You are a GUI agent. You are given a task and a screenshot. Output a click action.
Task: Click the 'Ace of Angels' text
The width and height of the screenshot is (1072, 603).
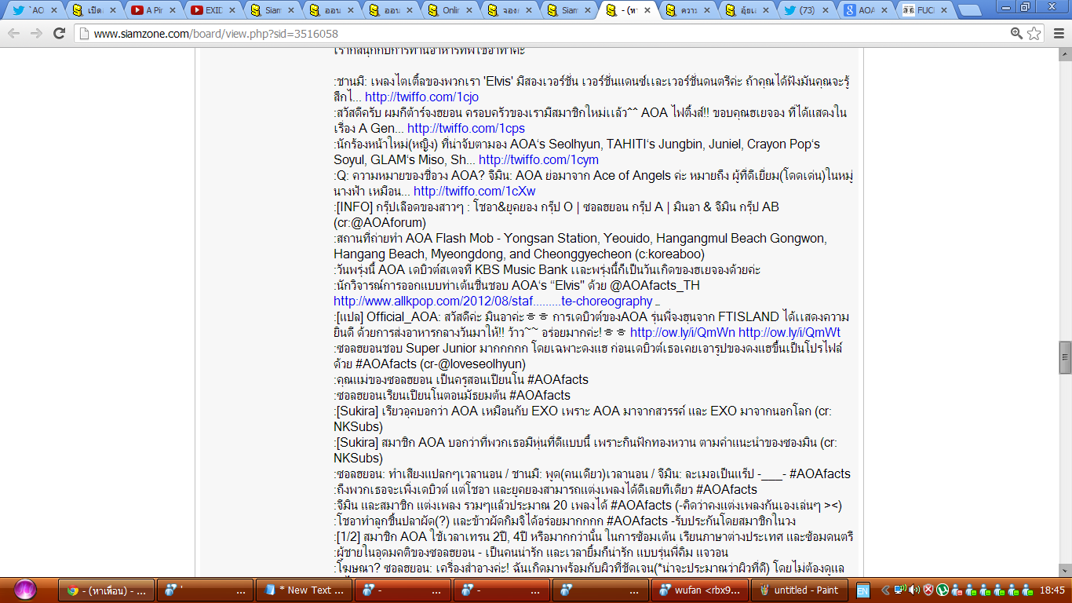(x=631, y=176)
